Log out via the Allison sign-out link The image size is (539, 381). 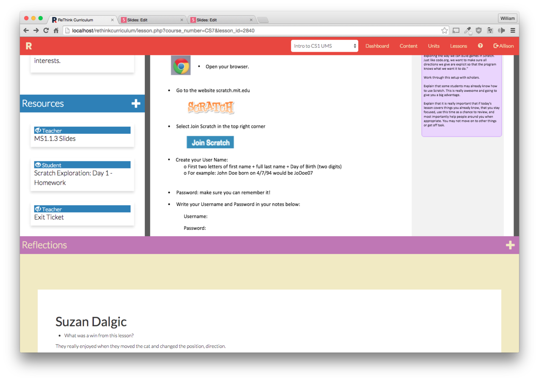[x=503, y=46]
